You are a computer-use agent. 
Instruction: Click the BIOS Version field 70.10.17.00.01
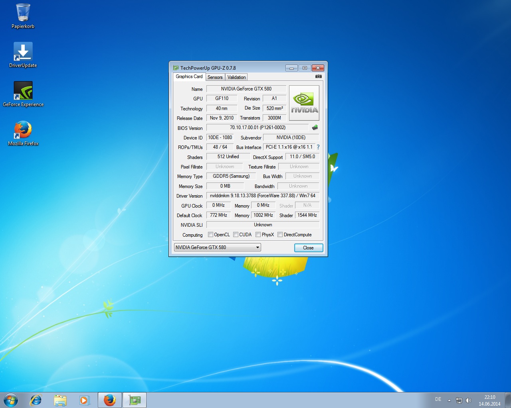coord(257,127)
